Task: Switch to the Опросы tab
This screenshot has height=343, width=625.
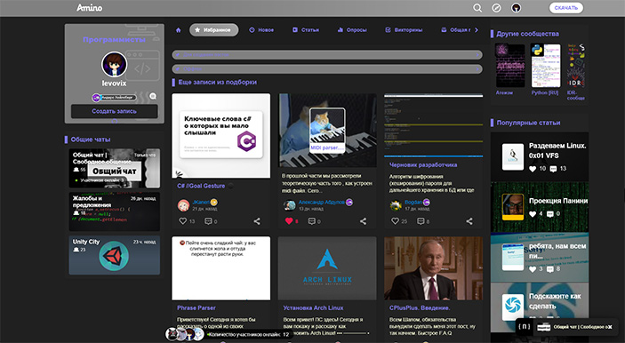Action: pyautogui.click(x=352, y=30)
